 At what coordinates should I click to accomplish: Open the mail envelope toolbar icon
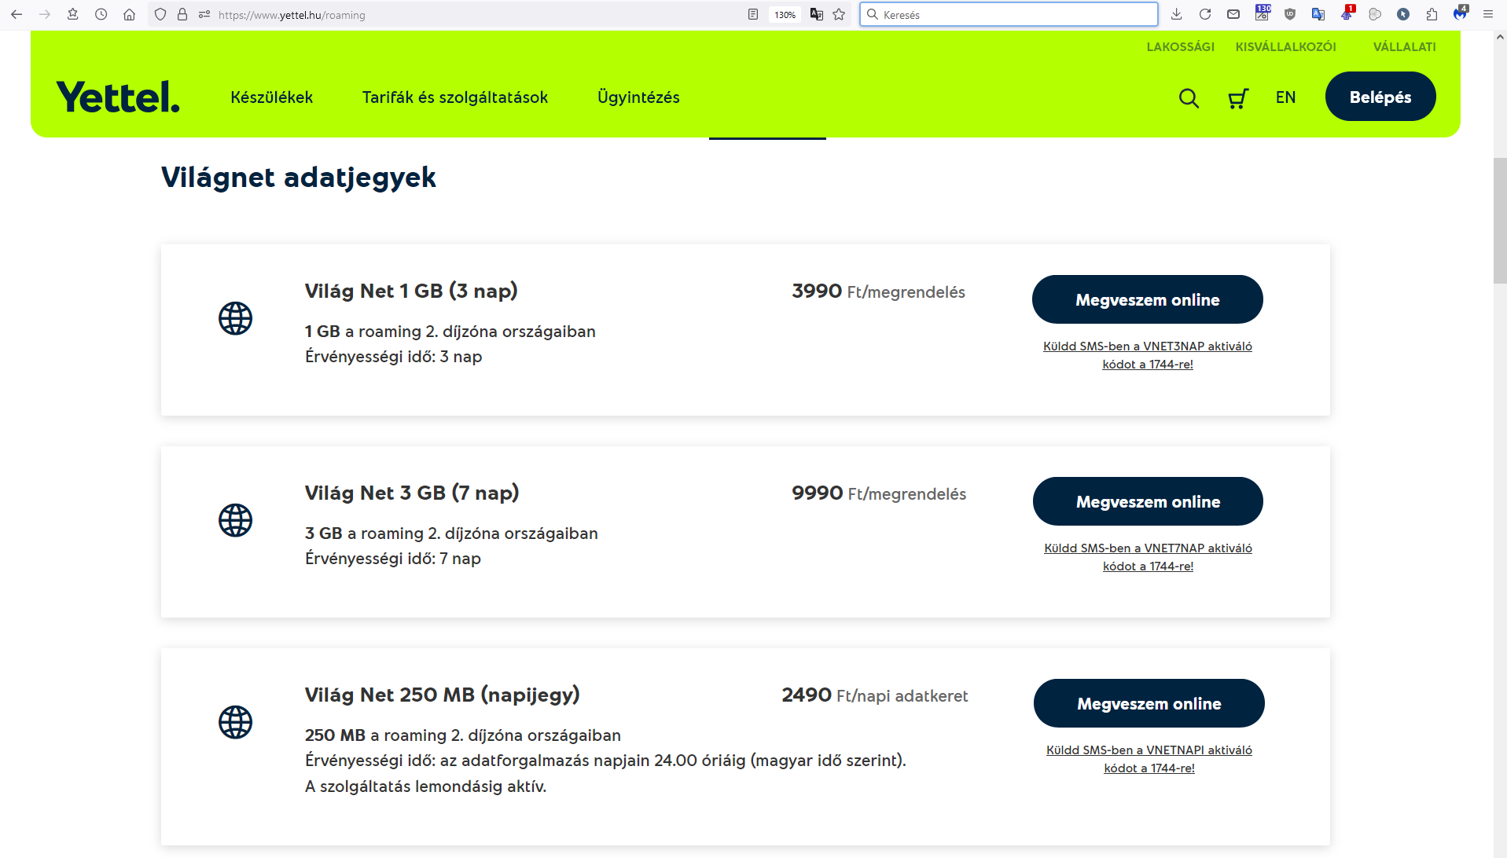click(1233, 14)
